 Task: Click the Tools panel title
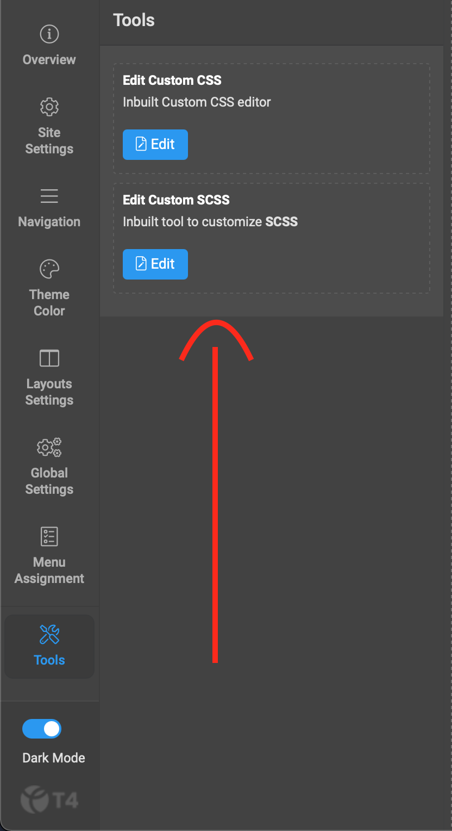[x=134, y=20]
